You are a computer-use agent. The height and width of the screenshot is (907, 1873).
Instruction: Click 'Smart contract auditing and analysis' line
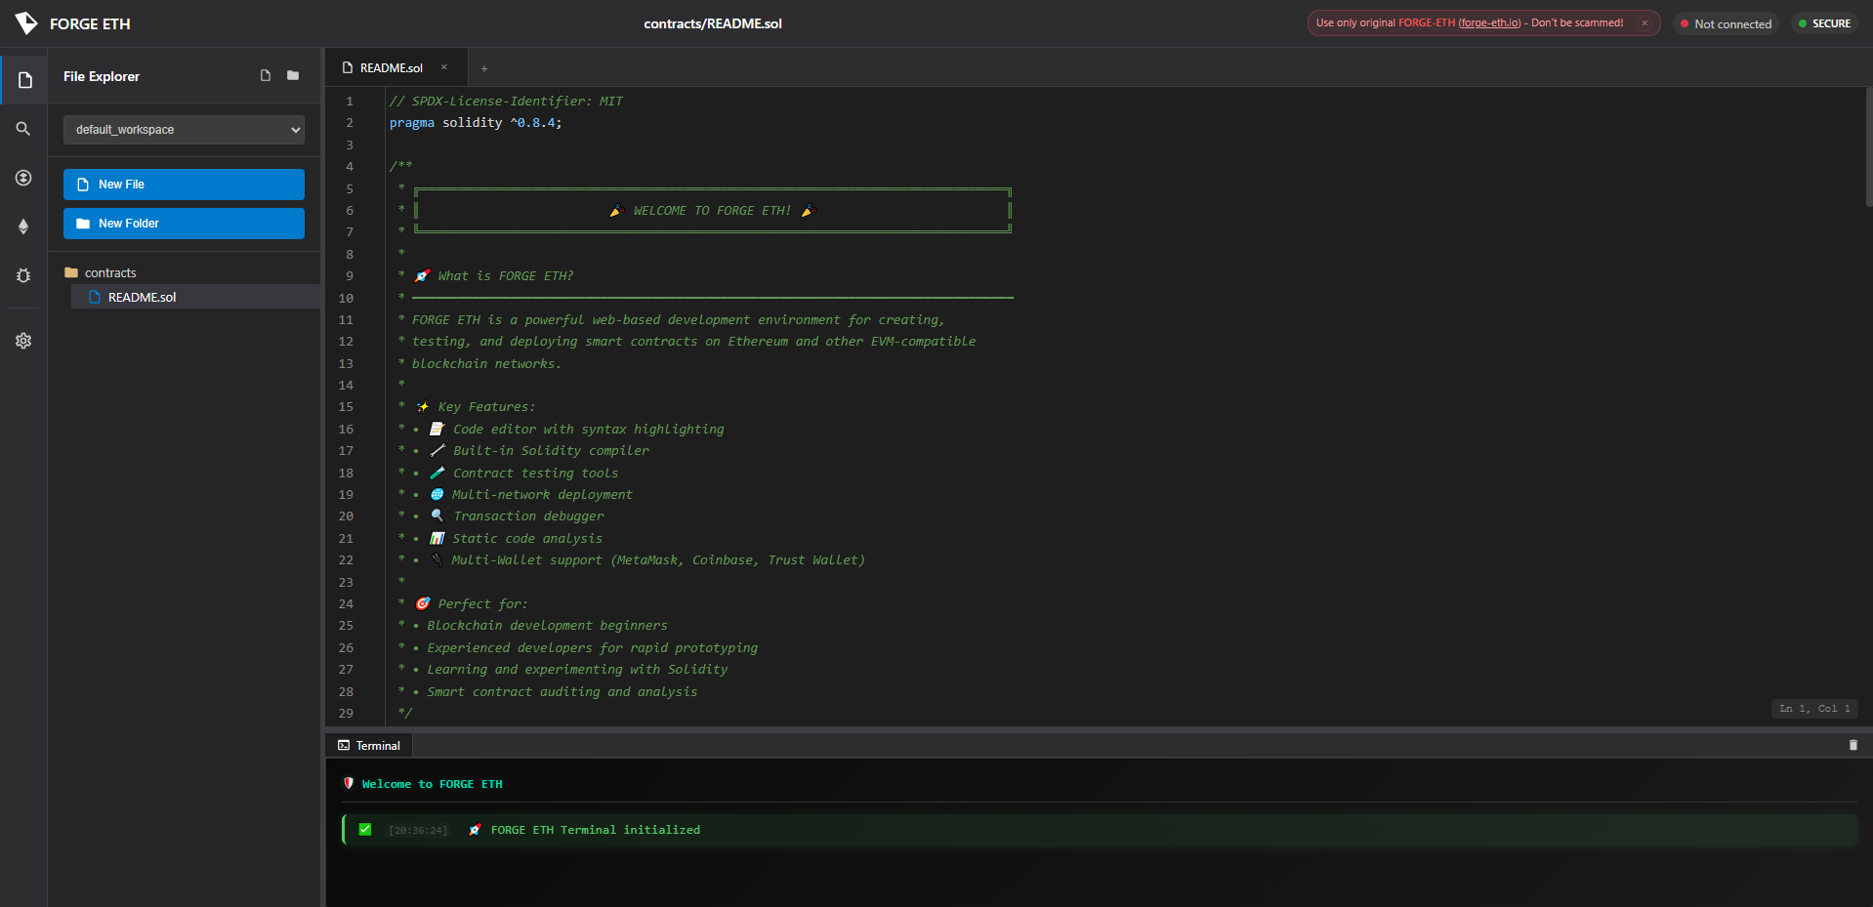562,692
